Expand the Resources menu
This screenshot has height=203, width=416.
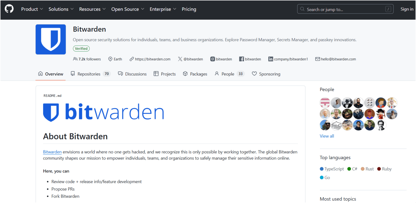[92, 9]
